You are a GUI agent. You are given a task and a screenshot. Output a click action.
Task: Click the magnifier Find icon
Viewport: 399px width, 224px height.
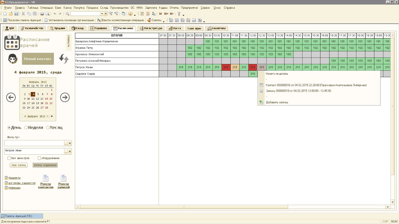67,14
